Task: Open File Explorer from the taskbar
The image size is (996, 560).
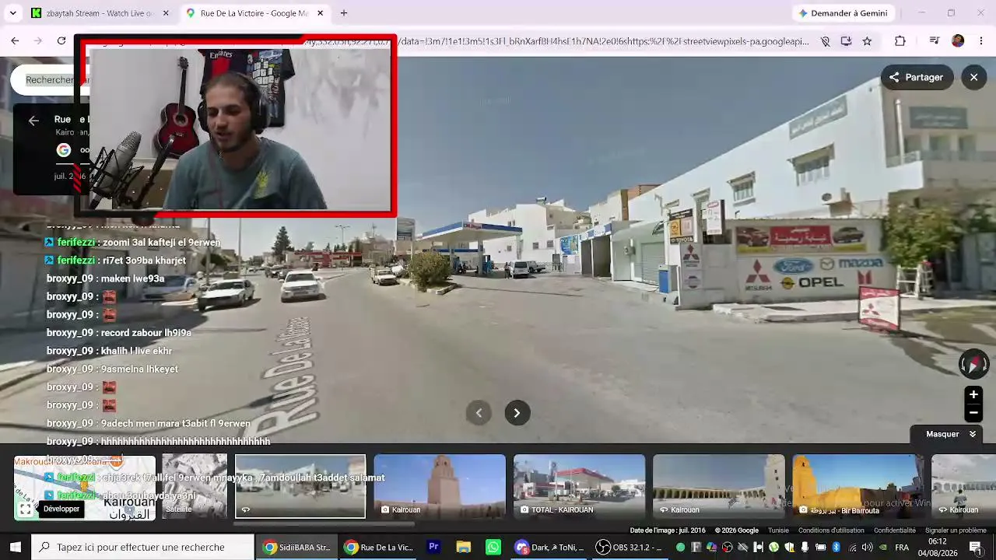Action: (x=463, y=548)
